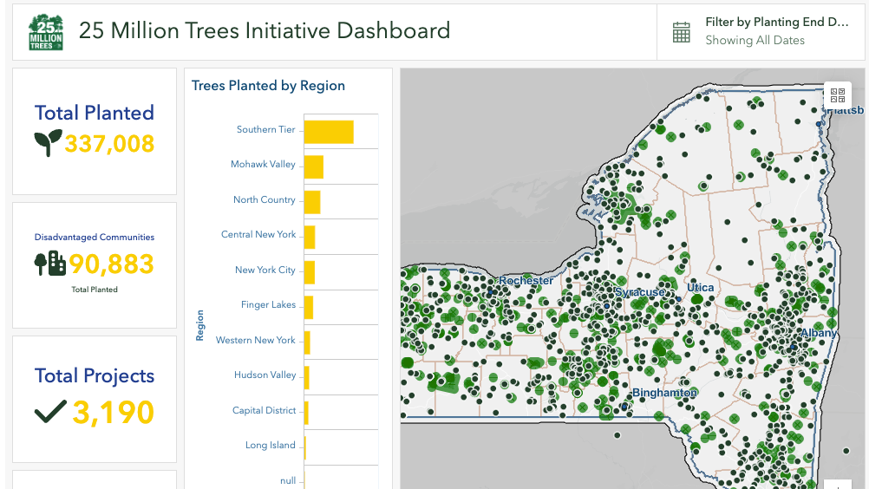Viewport: 869px width, 489px height.
Task: Click the 90,883 Disadvantaged Communities value
Action: [x=111, y=264]
